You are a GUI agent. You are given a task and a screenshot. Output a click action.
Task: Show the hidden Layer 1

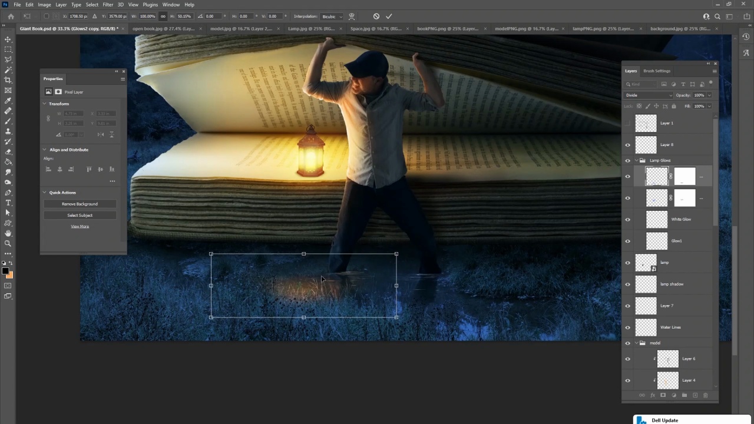coord(627,123)
